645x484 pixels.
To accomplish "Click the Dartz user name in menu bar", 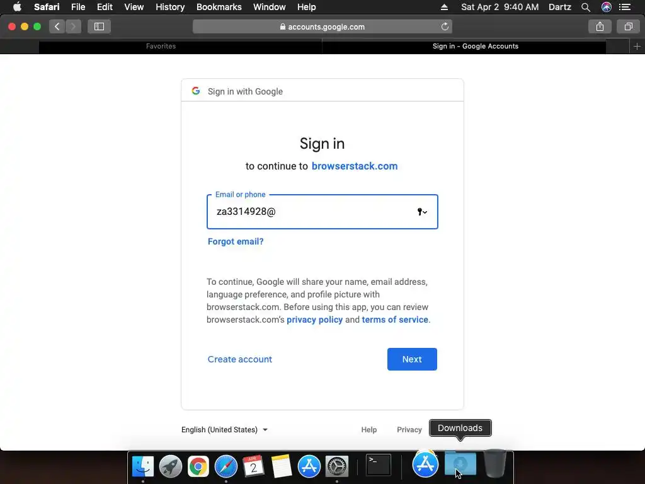I will pos(560,7).
